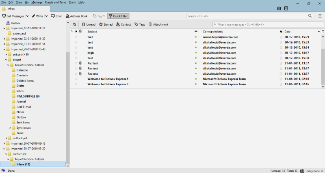The width and height of the screenshot is (325, 173).
Task: Sort by the thread column icon
Action: click(x=72, y=32)
